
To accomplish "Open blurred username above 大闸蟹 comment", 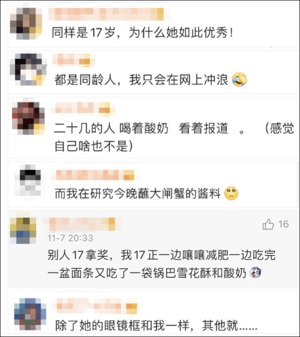I will click(95, 175).
